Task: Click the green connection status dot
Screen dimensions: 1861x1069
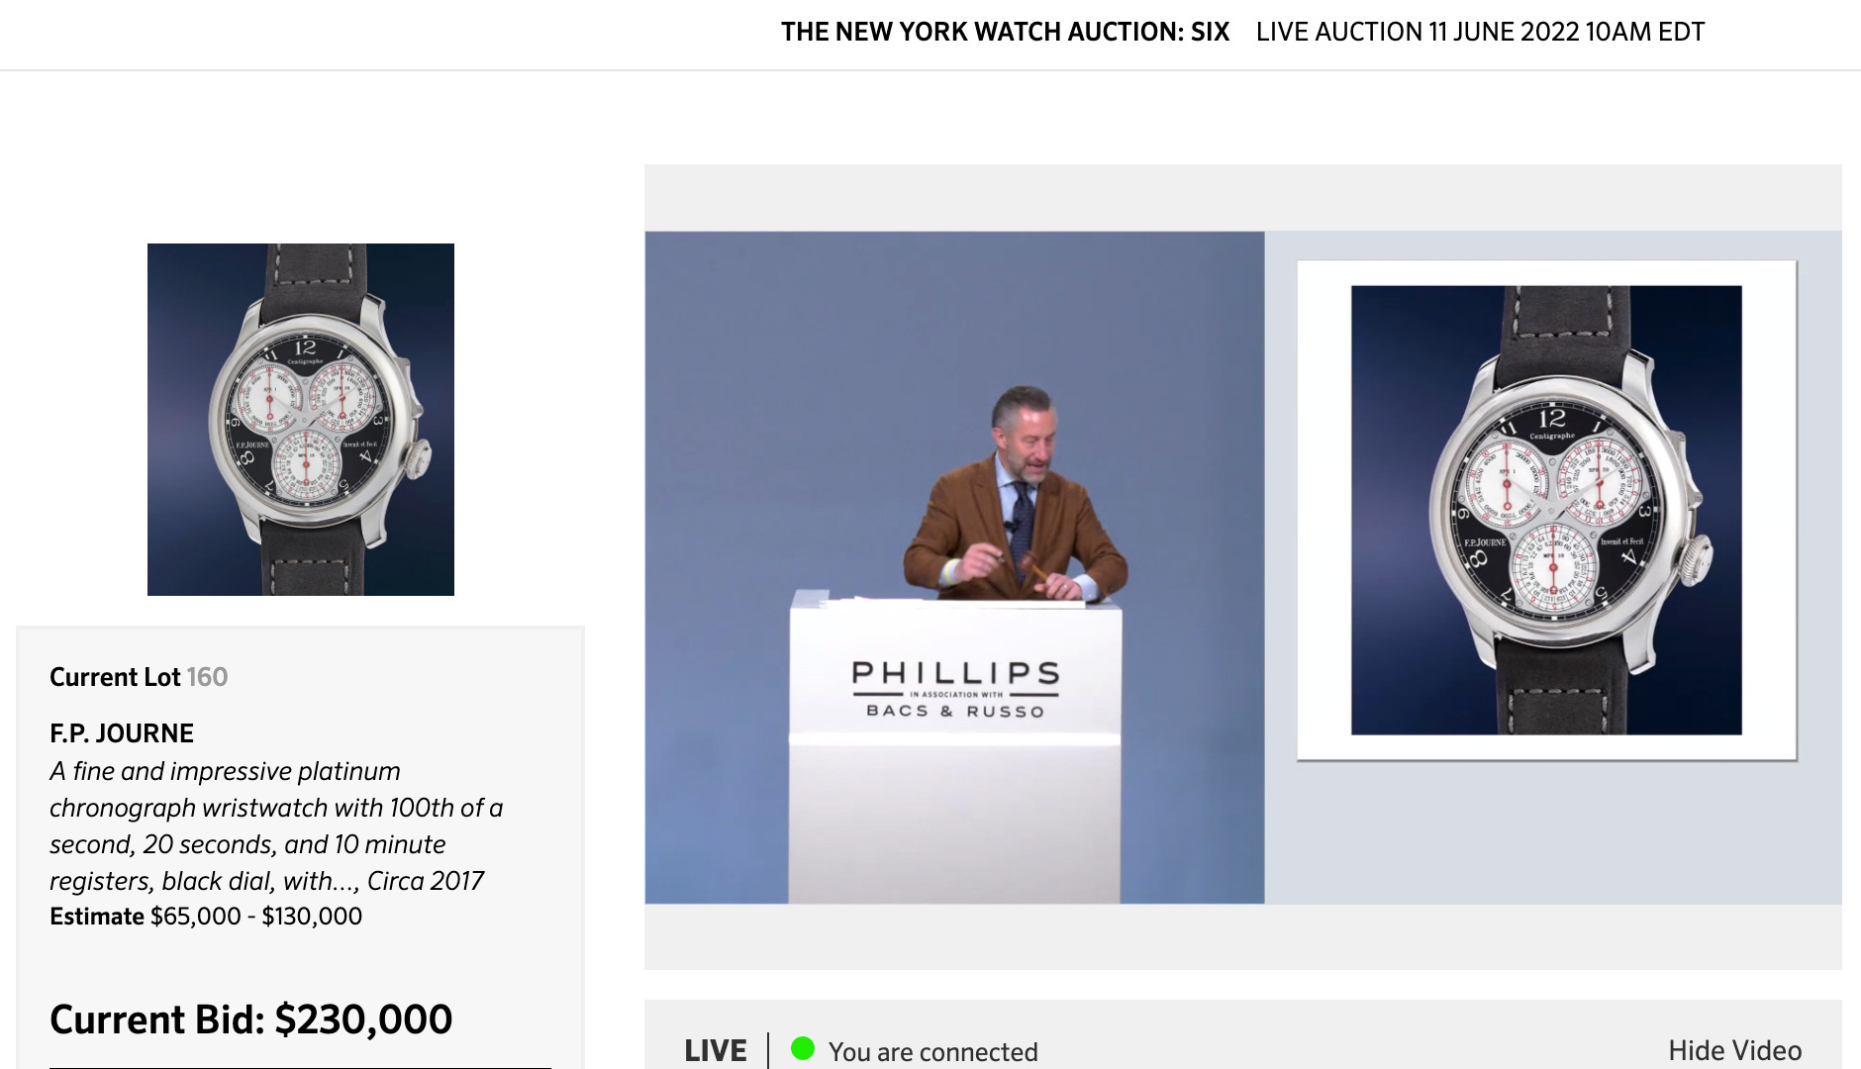Action: pos(803,1048)
